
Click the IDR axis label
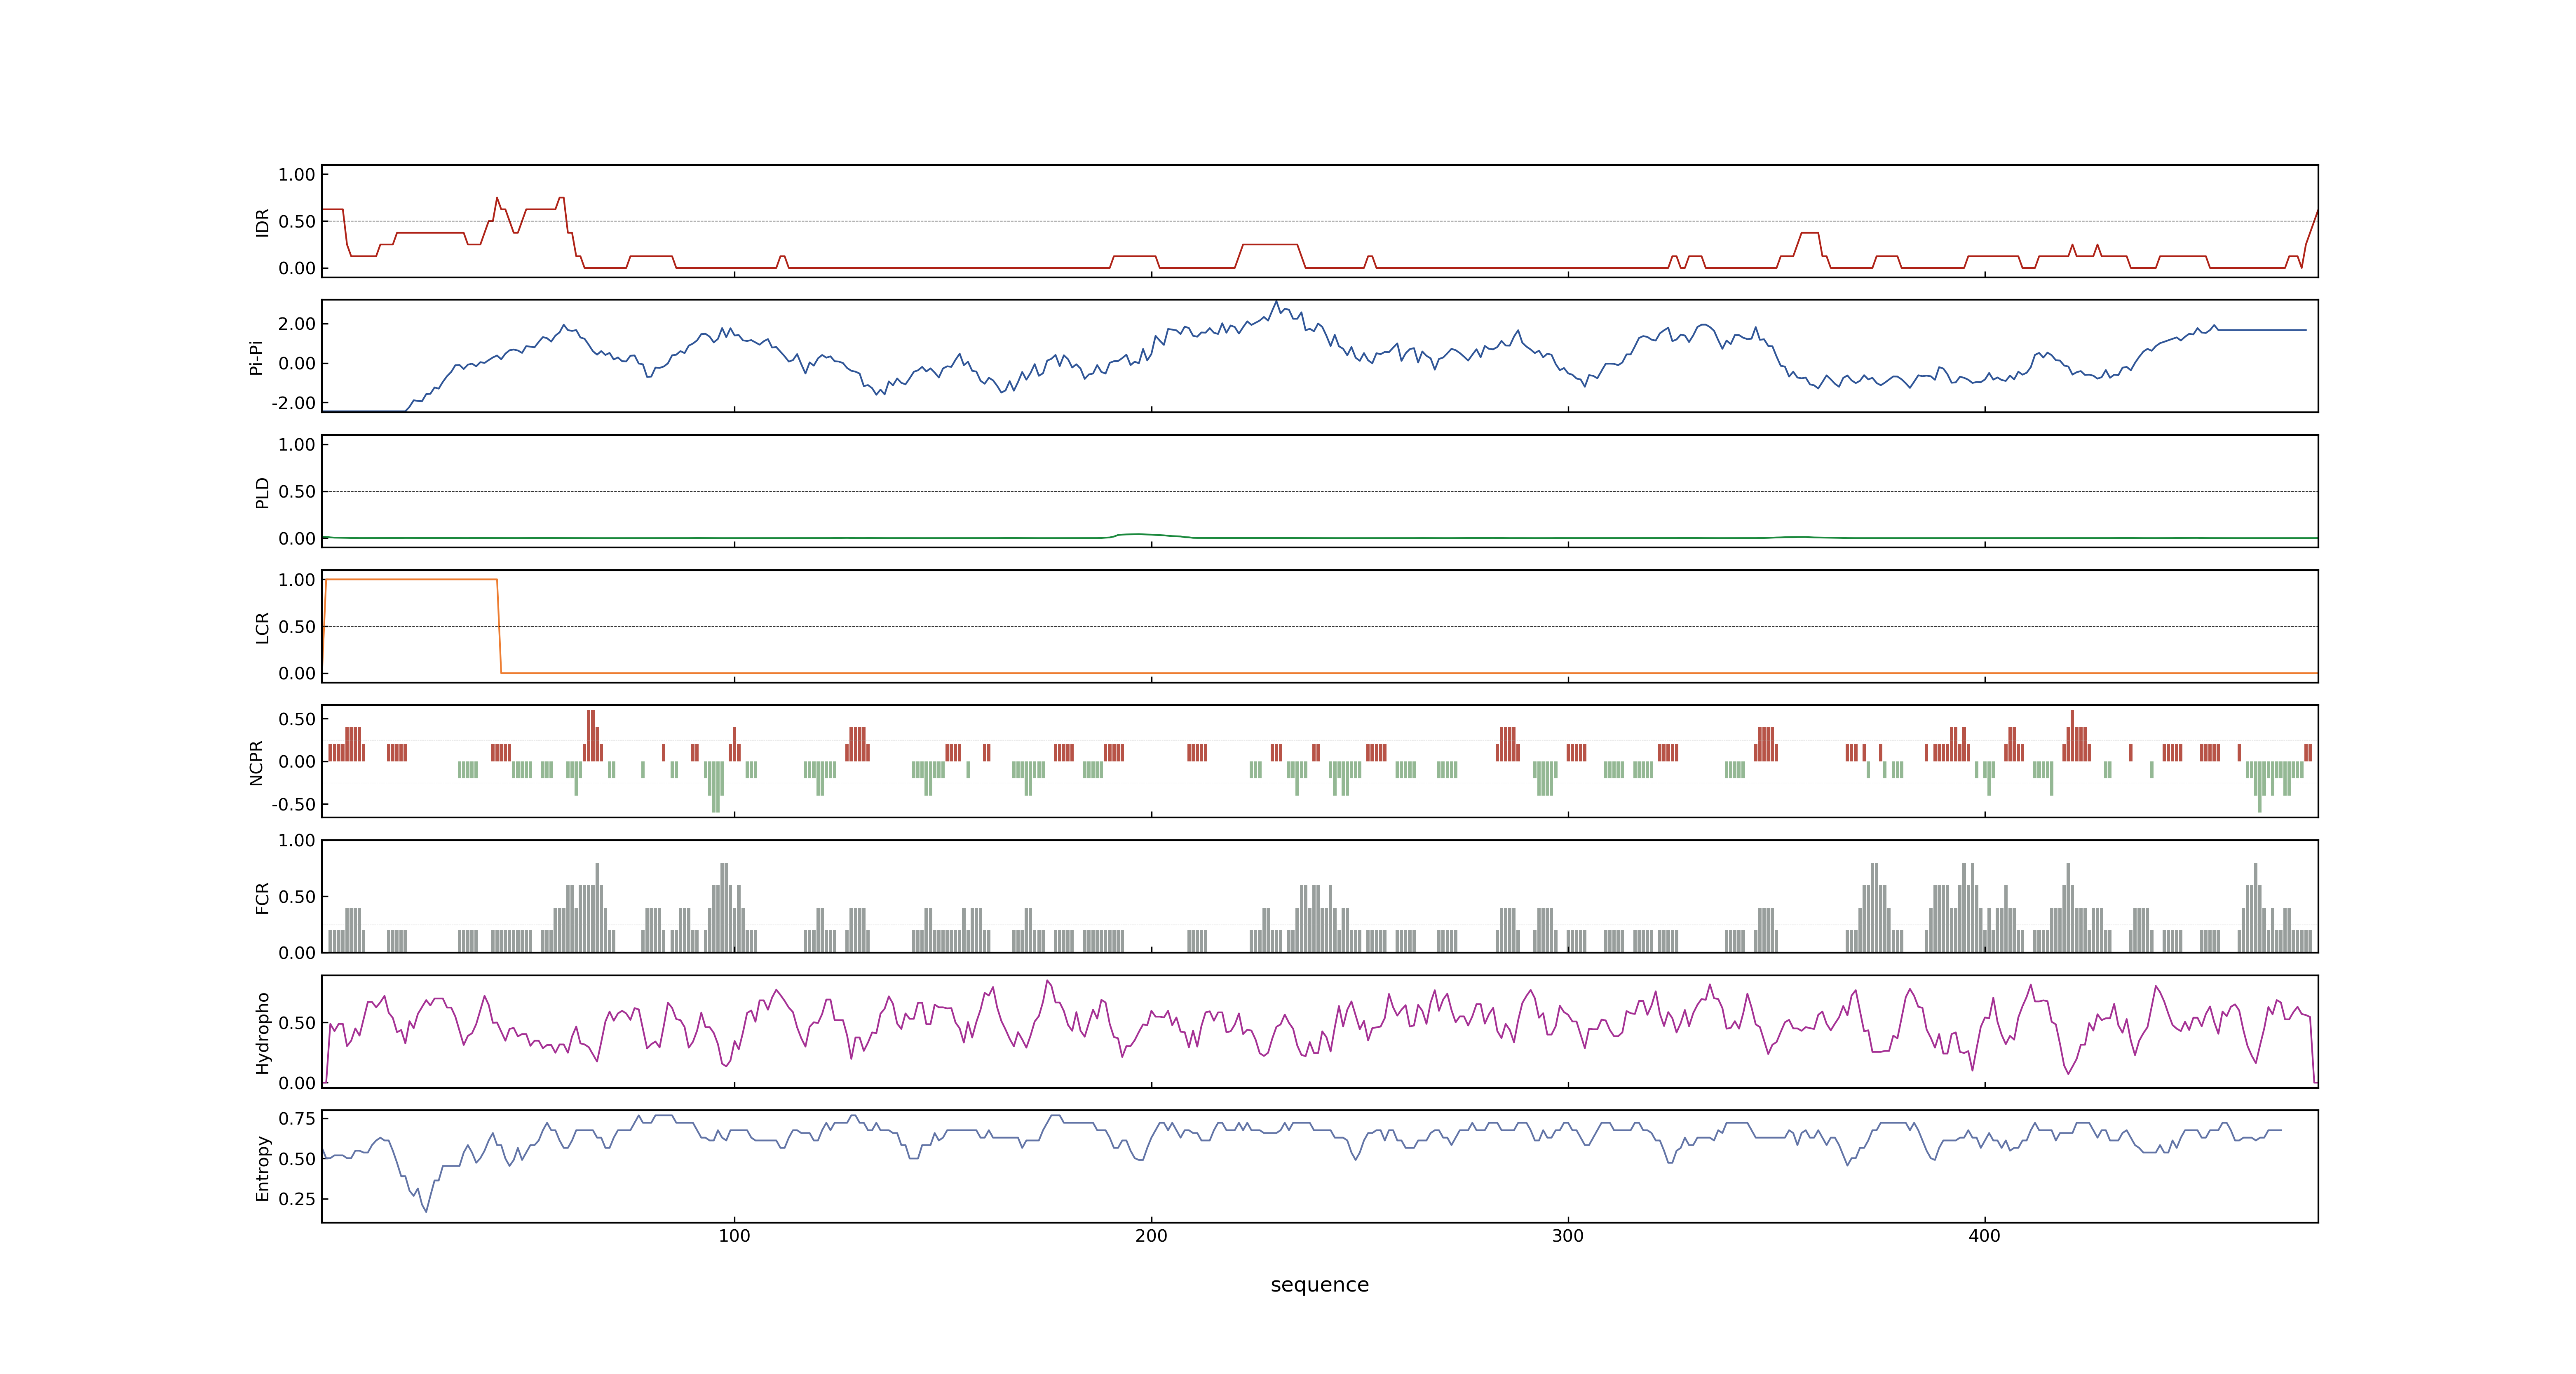tap(263, 222)
